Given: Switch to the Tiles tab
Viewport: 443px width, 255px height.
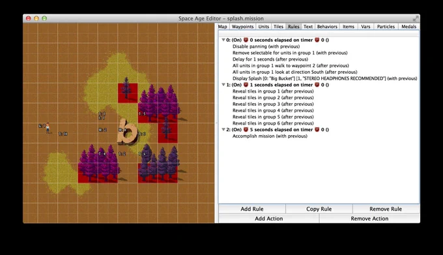Looking at the screenshot, I should pyautogui.click(x=278, y=27).
